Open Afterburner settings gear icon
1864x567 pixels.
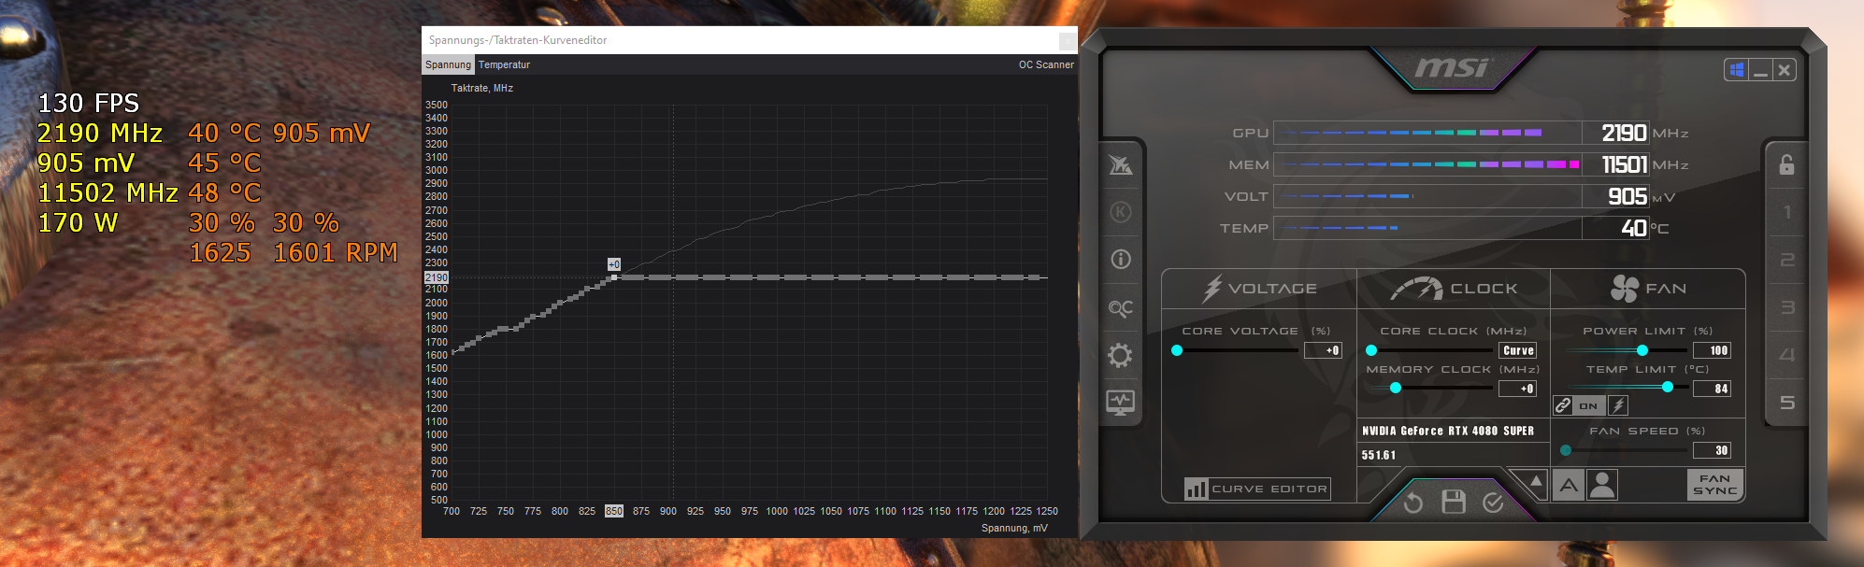[1121, 355]
